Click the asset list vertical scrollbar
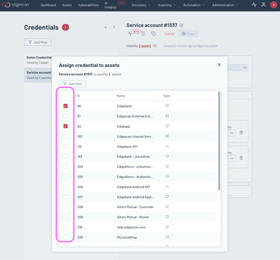This screenshot has width=280, height=260. click(x=219, y=142)
